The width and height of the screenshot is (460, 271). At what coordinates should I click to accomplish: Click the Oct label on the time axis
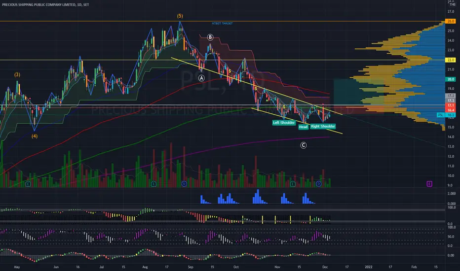pyautogui.click(x=236, y=267)
